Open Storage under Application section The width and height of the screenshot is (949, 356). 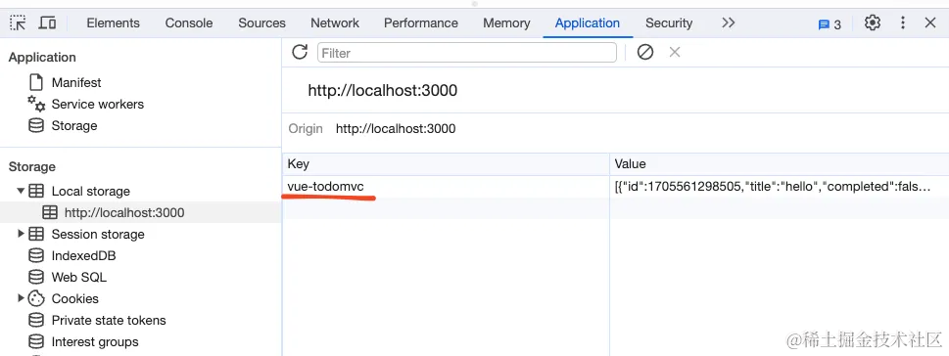click(73, 126)
